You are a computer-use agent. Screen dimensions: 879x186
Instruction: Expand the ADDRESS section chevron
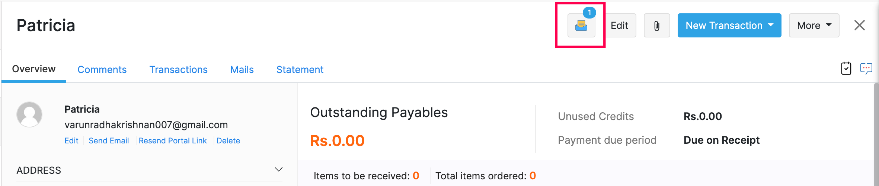pyautogui.click(x=278, y=170)
